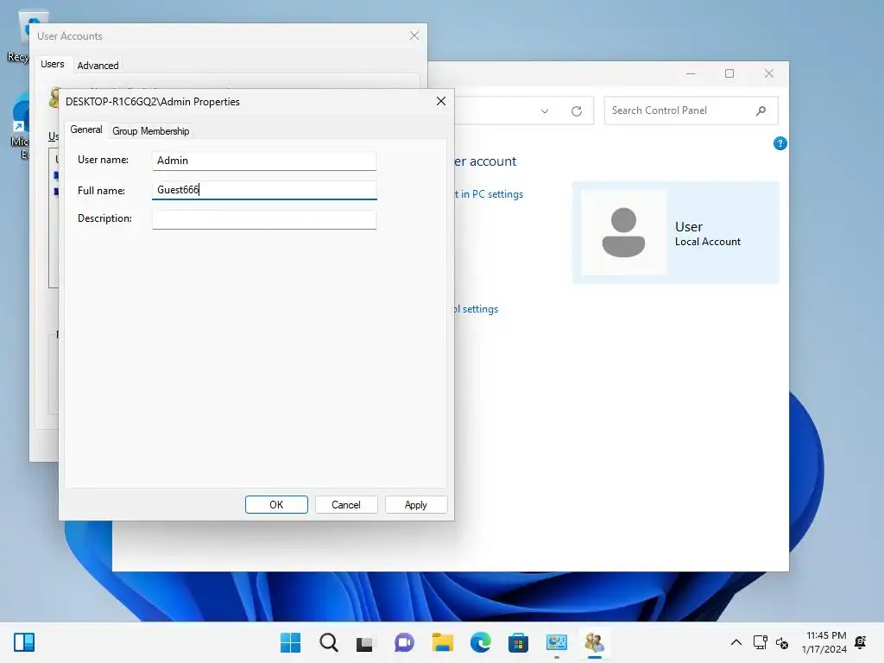Viewport: 884px width, 663px height.
Task: Open the Windows Start menu
Action: tap(290, 642)
